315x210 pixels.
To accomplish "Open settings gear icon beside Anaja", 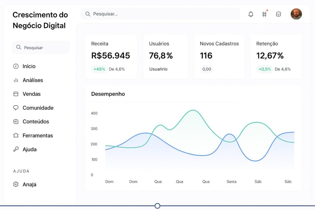I will coord(16,184).
